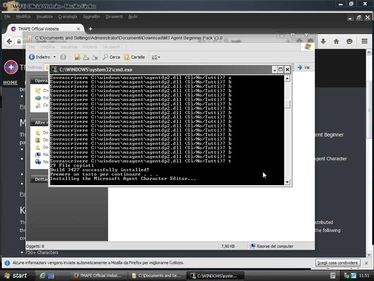Open Cronologia menu in Firefox
Viewport: 374px width, 281px height.
(68, 16)
